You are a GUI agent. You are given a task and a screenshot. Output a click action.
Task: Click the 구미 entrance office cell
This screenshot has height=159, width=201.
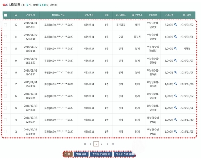coord(121,37)
